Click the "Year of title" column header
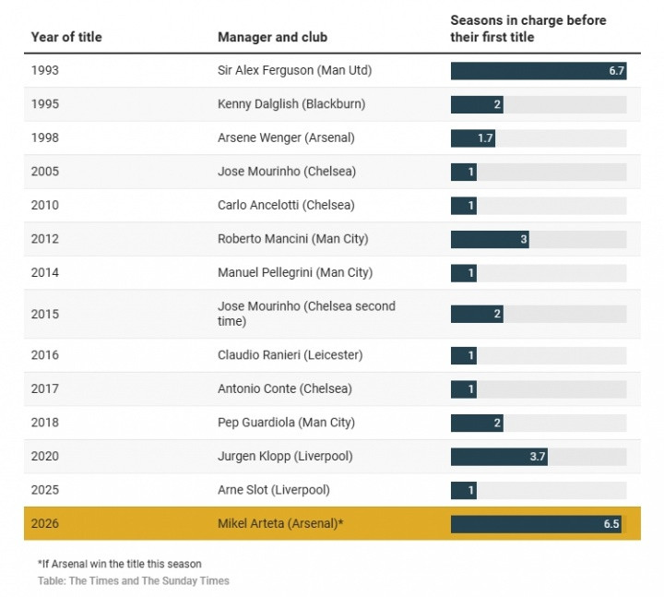 (66, 37)
